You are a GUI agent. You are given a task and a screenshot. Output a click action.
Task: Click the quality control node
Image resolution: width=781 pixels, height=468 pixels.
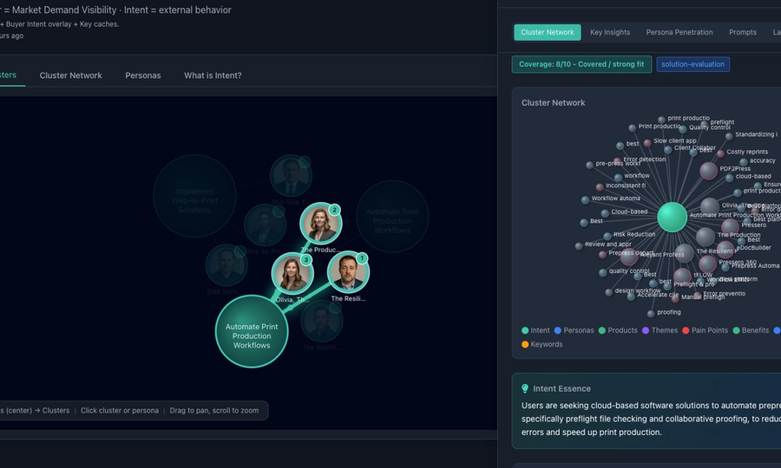pyautogui.click(x=603, y=272)
